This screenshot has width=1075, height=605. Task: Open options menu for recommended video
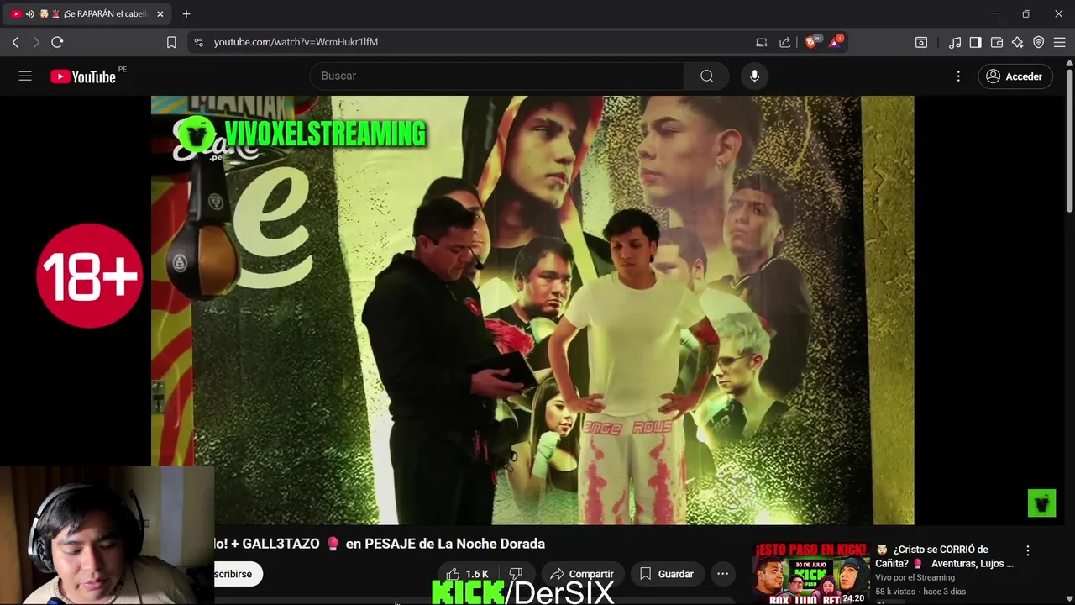click(1027, 551)
